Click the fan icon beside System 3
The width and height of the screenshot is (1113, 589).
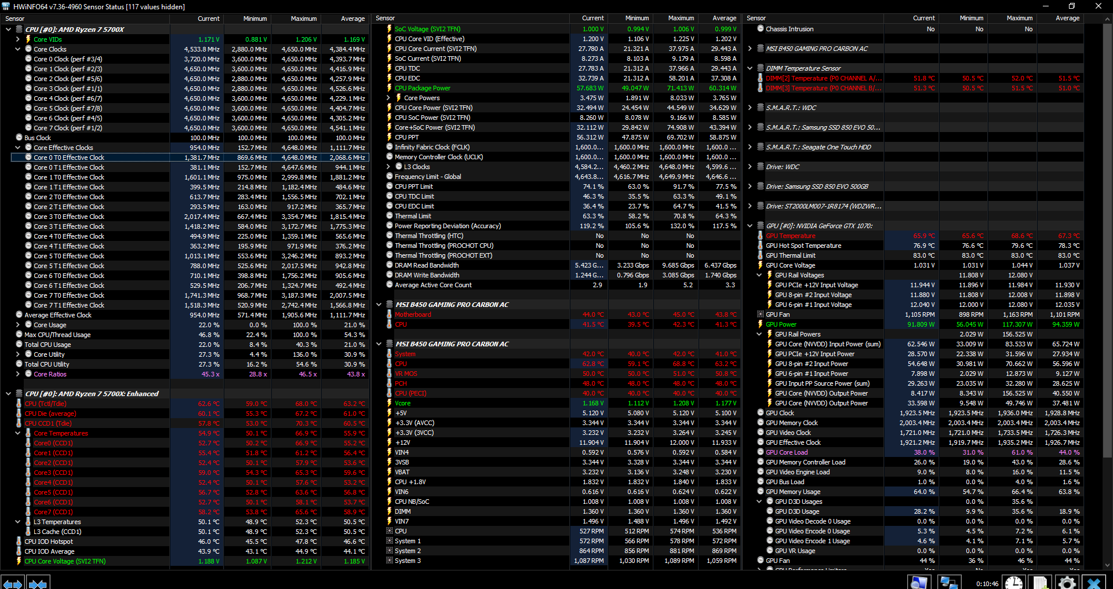tap(390, 561)
